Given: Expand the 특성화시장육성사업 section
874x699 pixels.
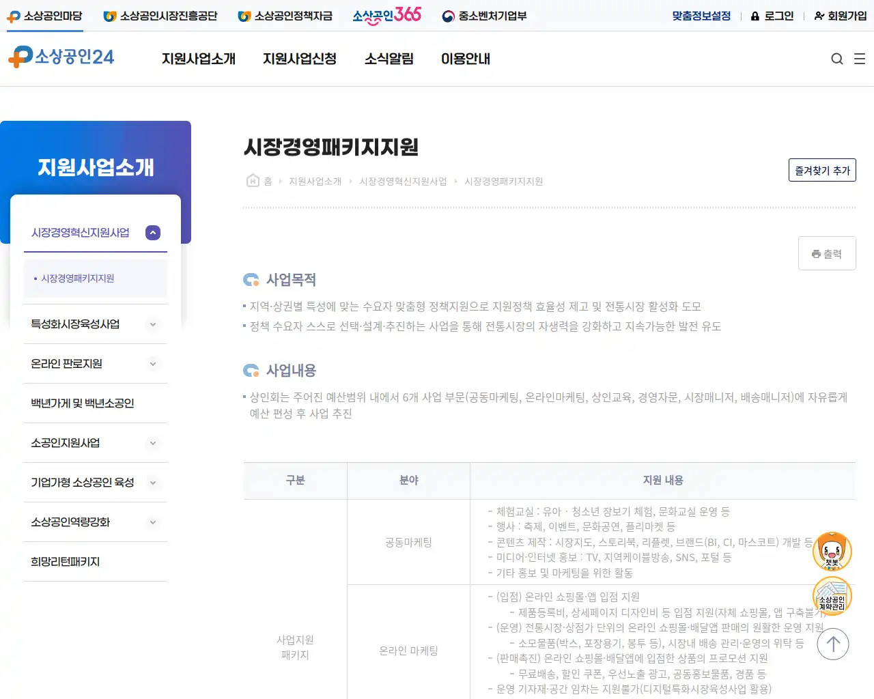Looking at the screenshot, I should (x=153, y=324).
